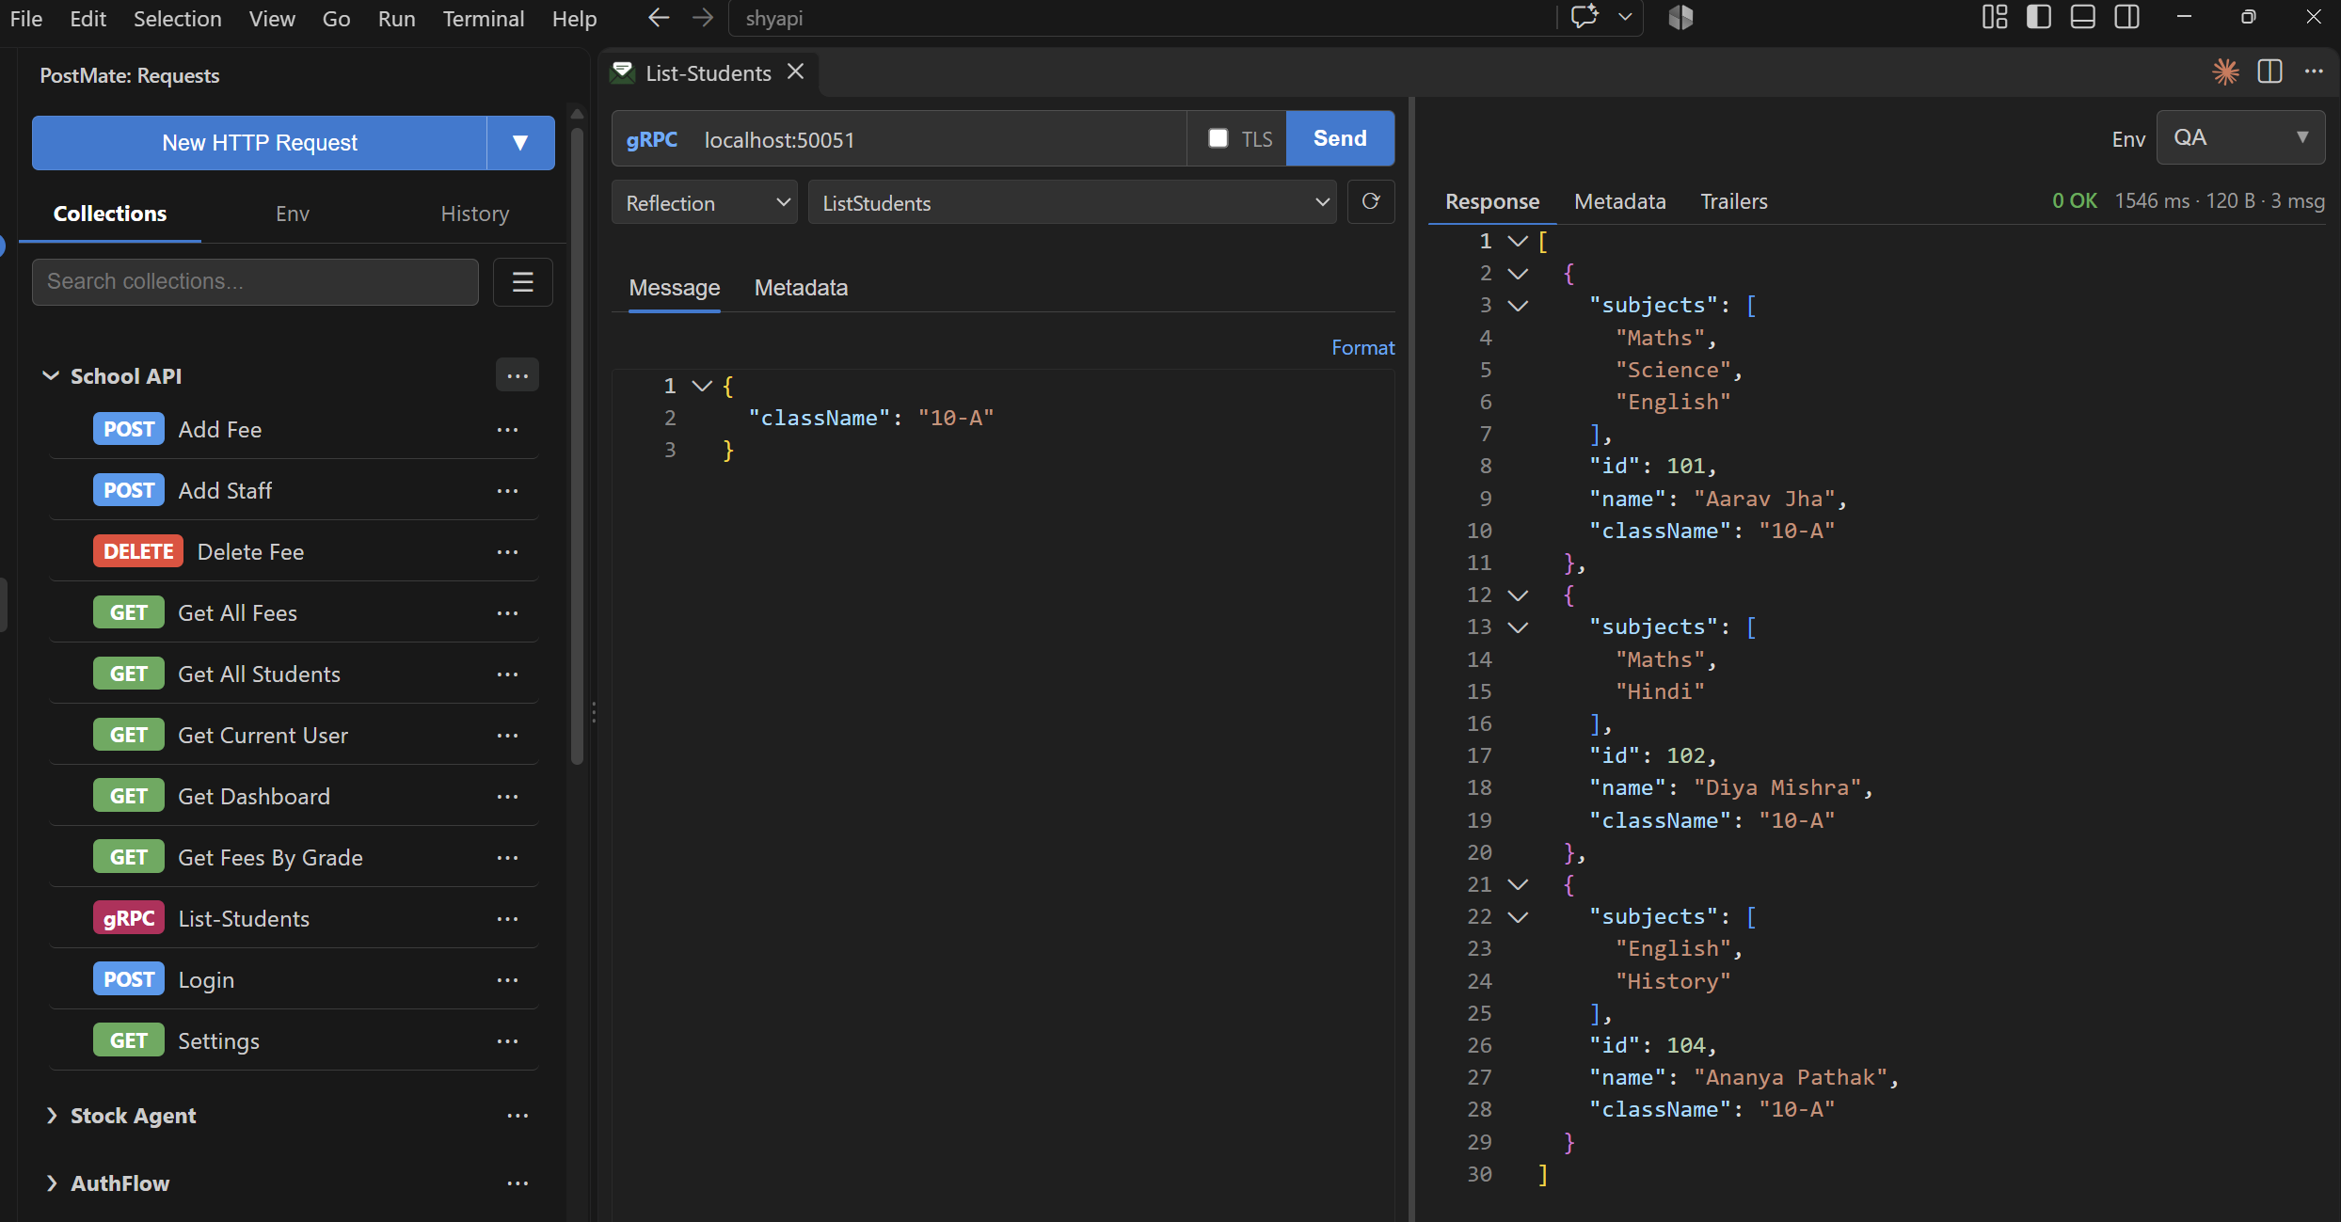Open more options for List-Students request

[507, 919]
